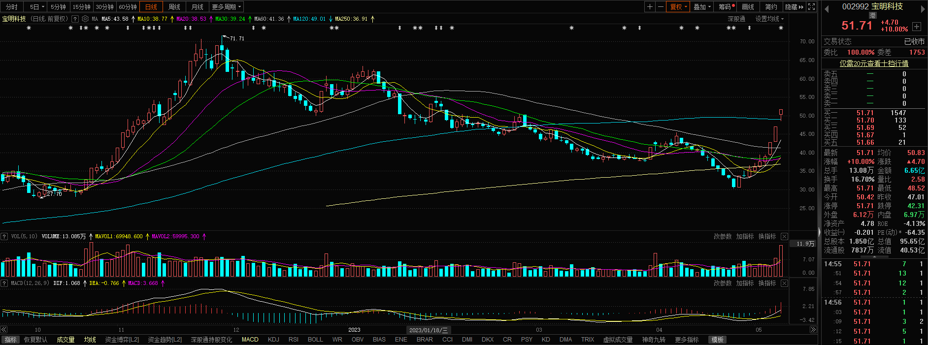Viewport: 928px width, 345px height.
Task: Switch to the 周线 weekly chart tab
Action: point(174,7)
